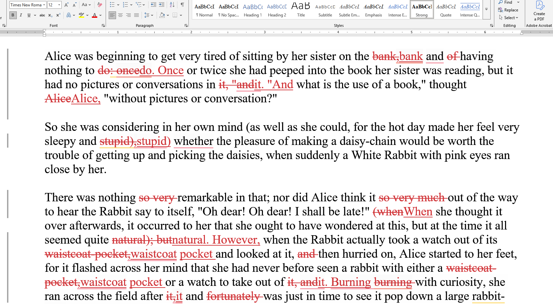Show or hide paragraph marks
The height and width of the screenshot is (304, 553).
tap(182, 5)
